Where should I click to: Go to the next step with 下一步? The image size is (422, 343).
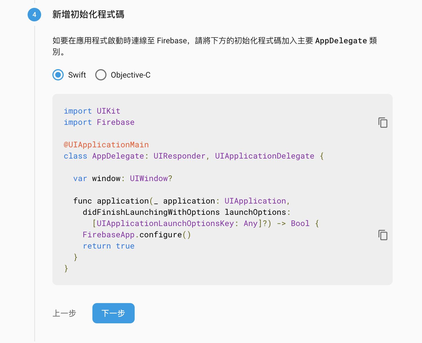click(x=114, y=313)
